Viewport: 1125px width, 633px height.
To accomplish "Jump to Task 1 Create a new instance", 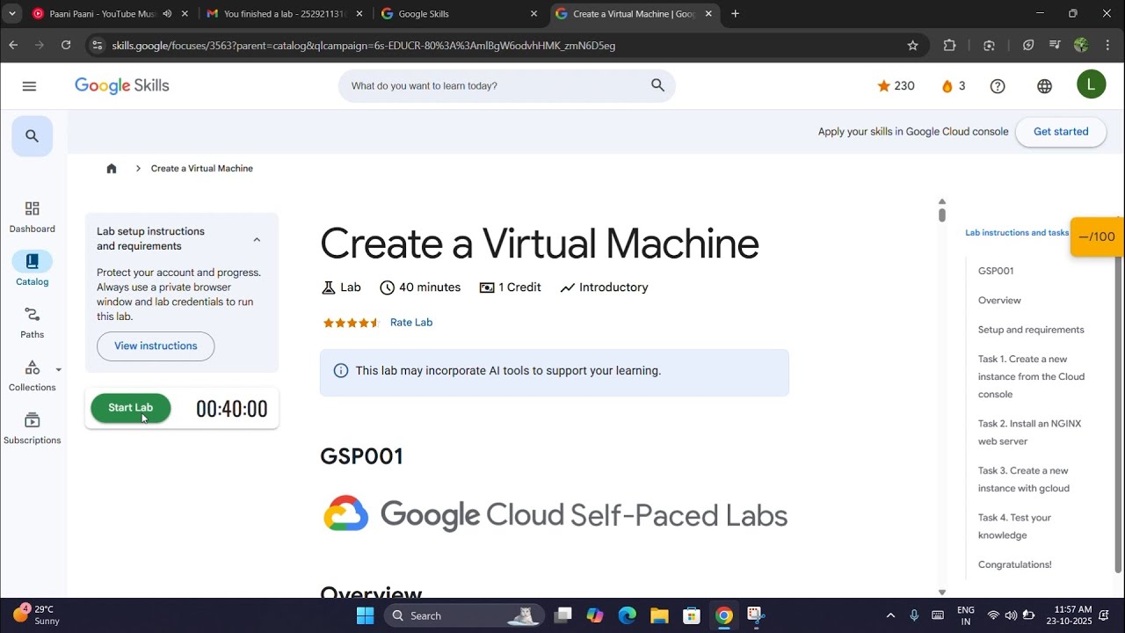I will 1032,376.
